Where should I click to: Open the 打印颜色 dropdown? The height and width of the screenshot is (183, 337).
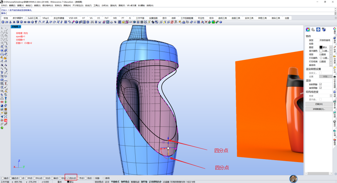(x=331, y=58)
